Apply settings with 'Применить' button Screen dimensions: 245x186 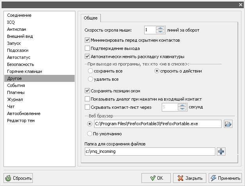click(225, 178)
